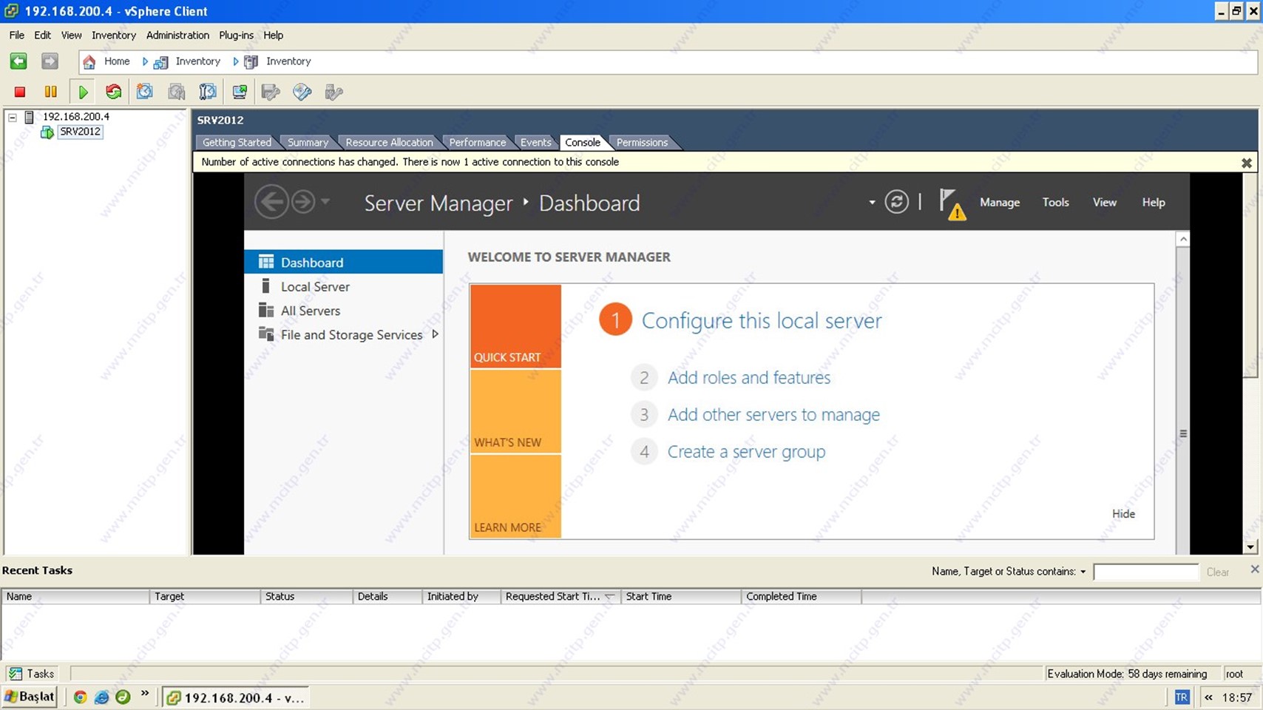Select the What's New tile

pyautogui.click(x=515, y=411)
